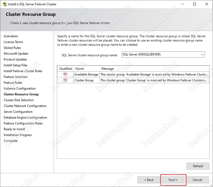The image size is (213, 187).
Task: Click the Name column header
Action: [86, 69]
